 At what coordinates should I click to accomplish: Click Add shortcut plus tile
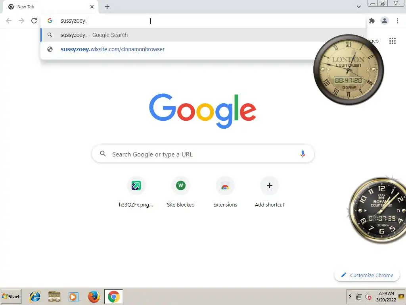[270, 192]
